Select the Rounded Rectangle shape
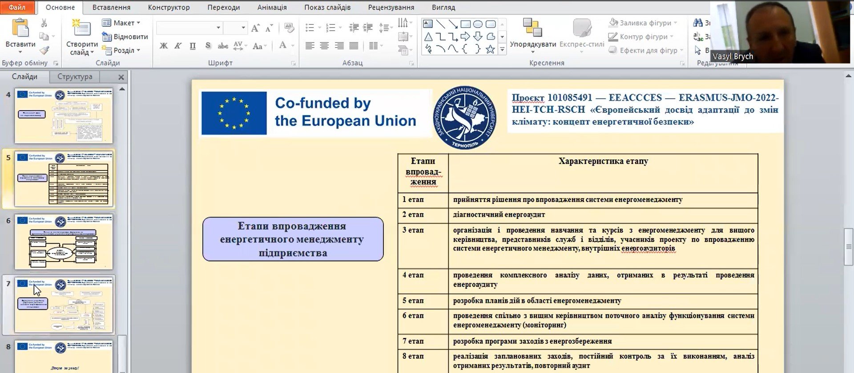This screenshot has height=373, width=854. tap(490, 24)
